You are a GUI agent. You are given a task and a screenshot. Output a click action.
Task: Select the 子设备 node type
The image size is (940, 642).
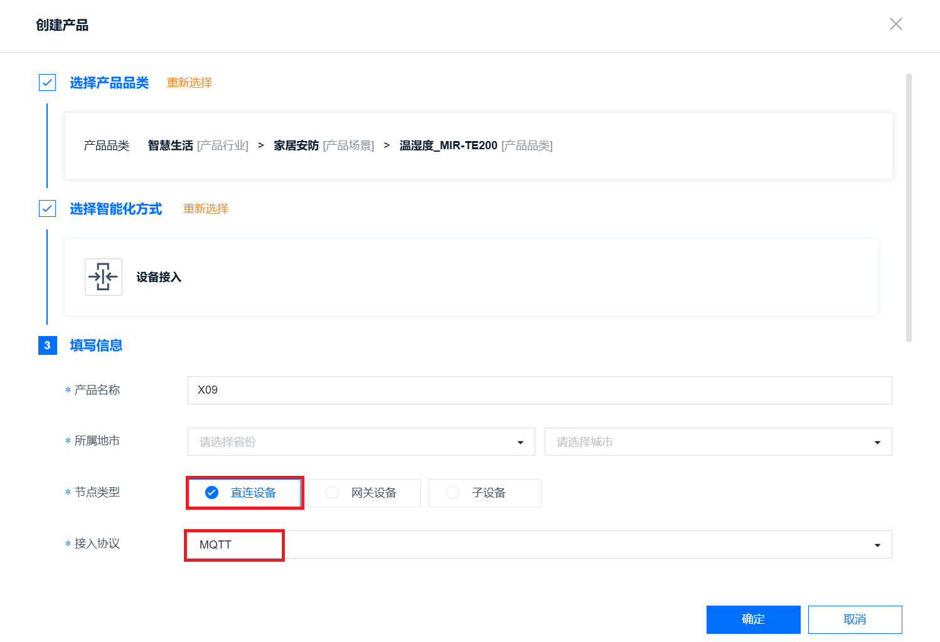(485, 493)
